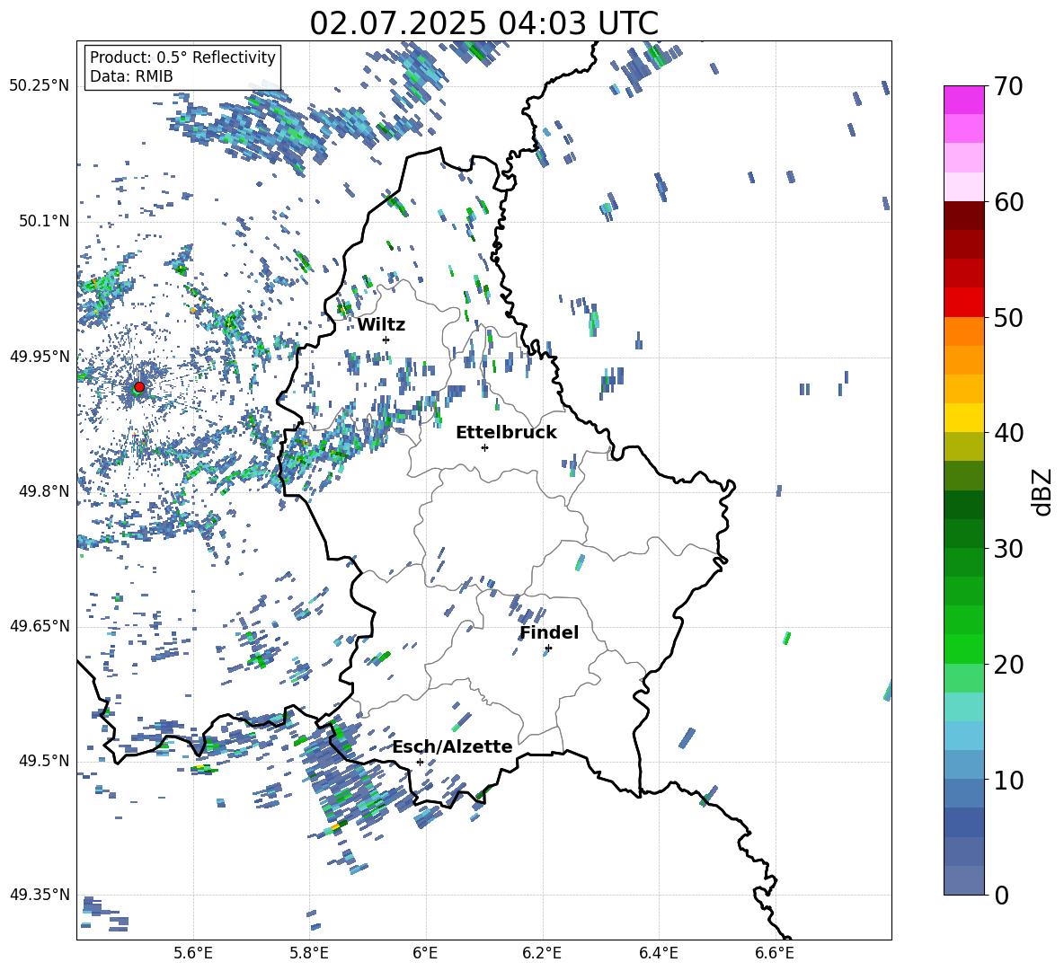Click the 20 tick on the colorbar
Image resolution: width=1064 pixels, height=971 pixels.
[1007, 664]
